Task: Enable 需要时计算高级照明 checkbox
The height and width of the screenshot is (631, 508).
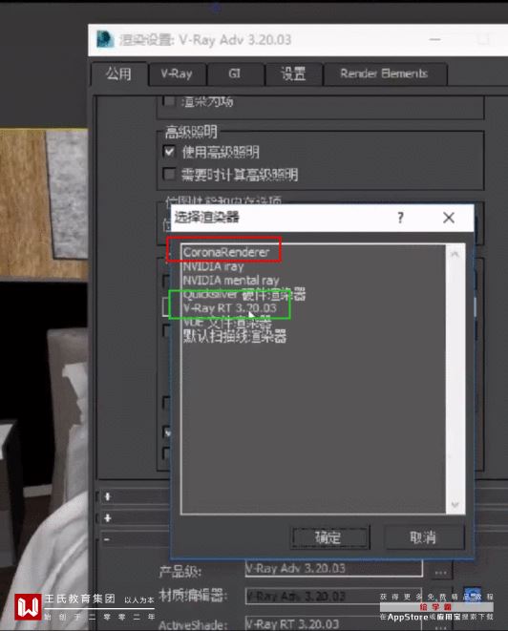Action: 169,174
